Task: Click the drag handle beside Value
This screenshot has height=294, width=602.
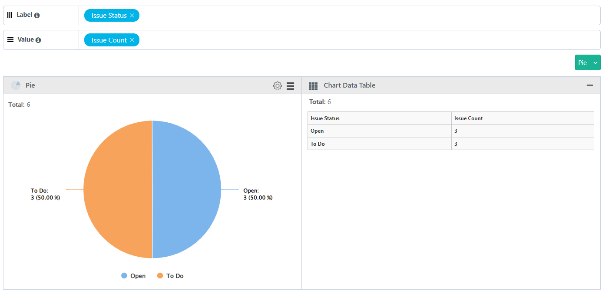Action: point(10,39)
